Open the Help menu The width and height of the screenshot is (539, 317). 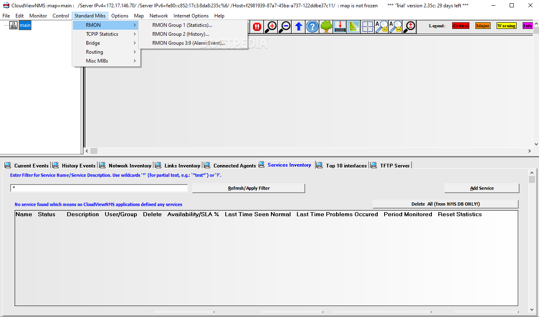click(x=219, y=16)
